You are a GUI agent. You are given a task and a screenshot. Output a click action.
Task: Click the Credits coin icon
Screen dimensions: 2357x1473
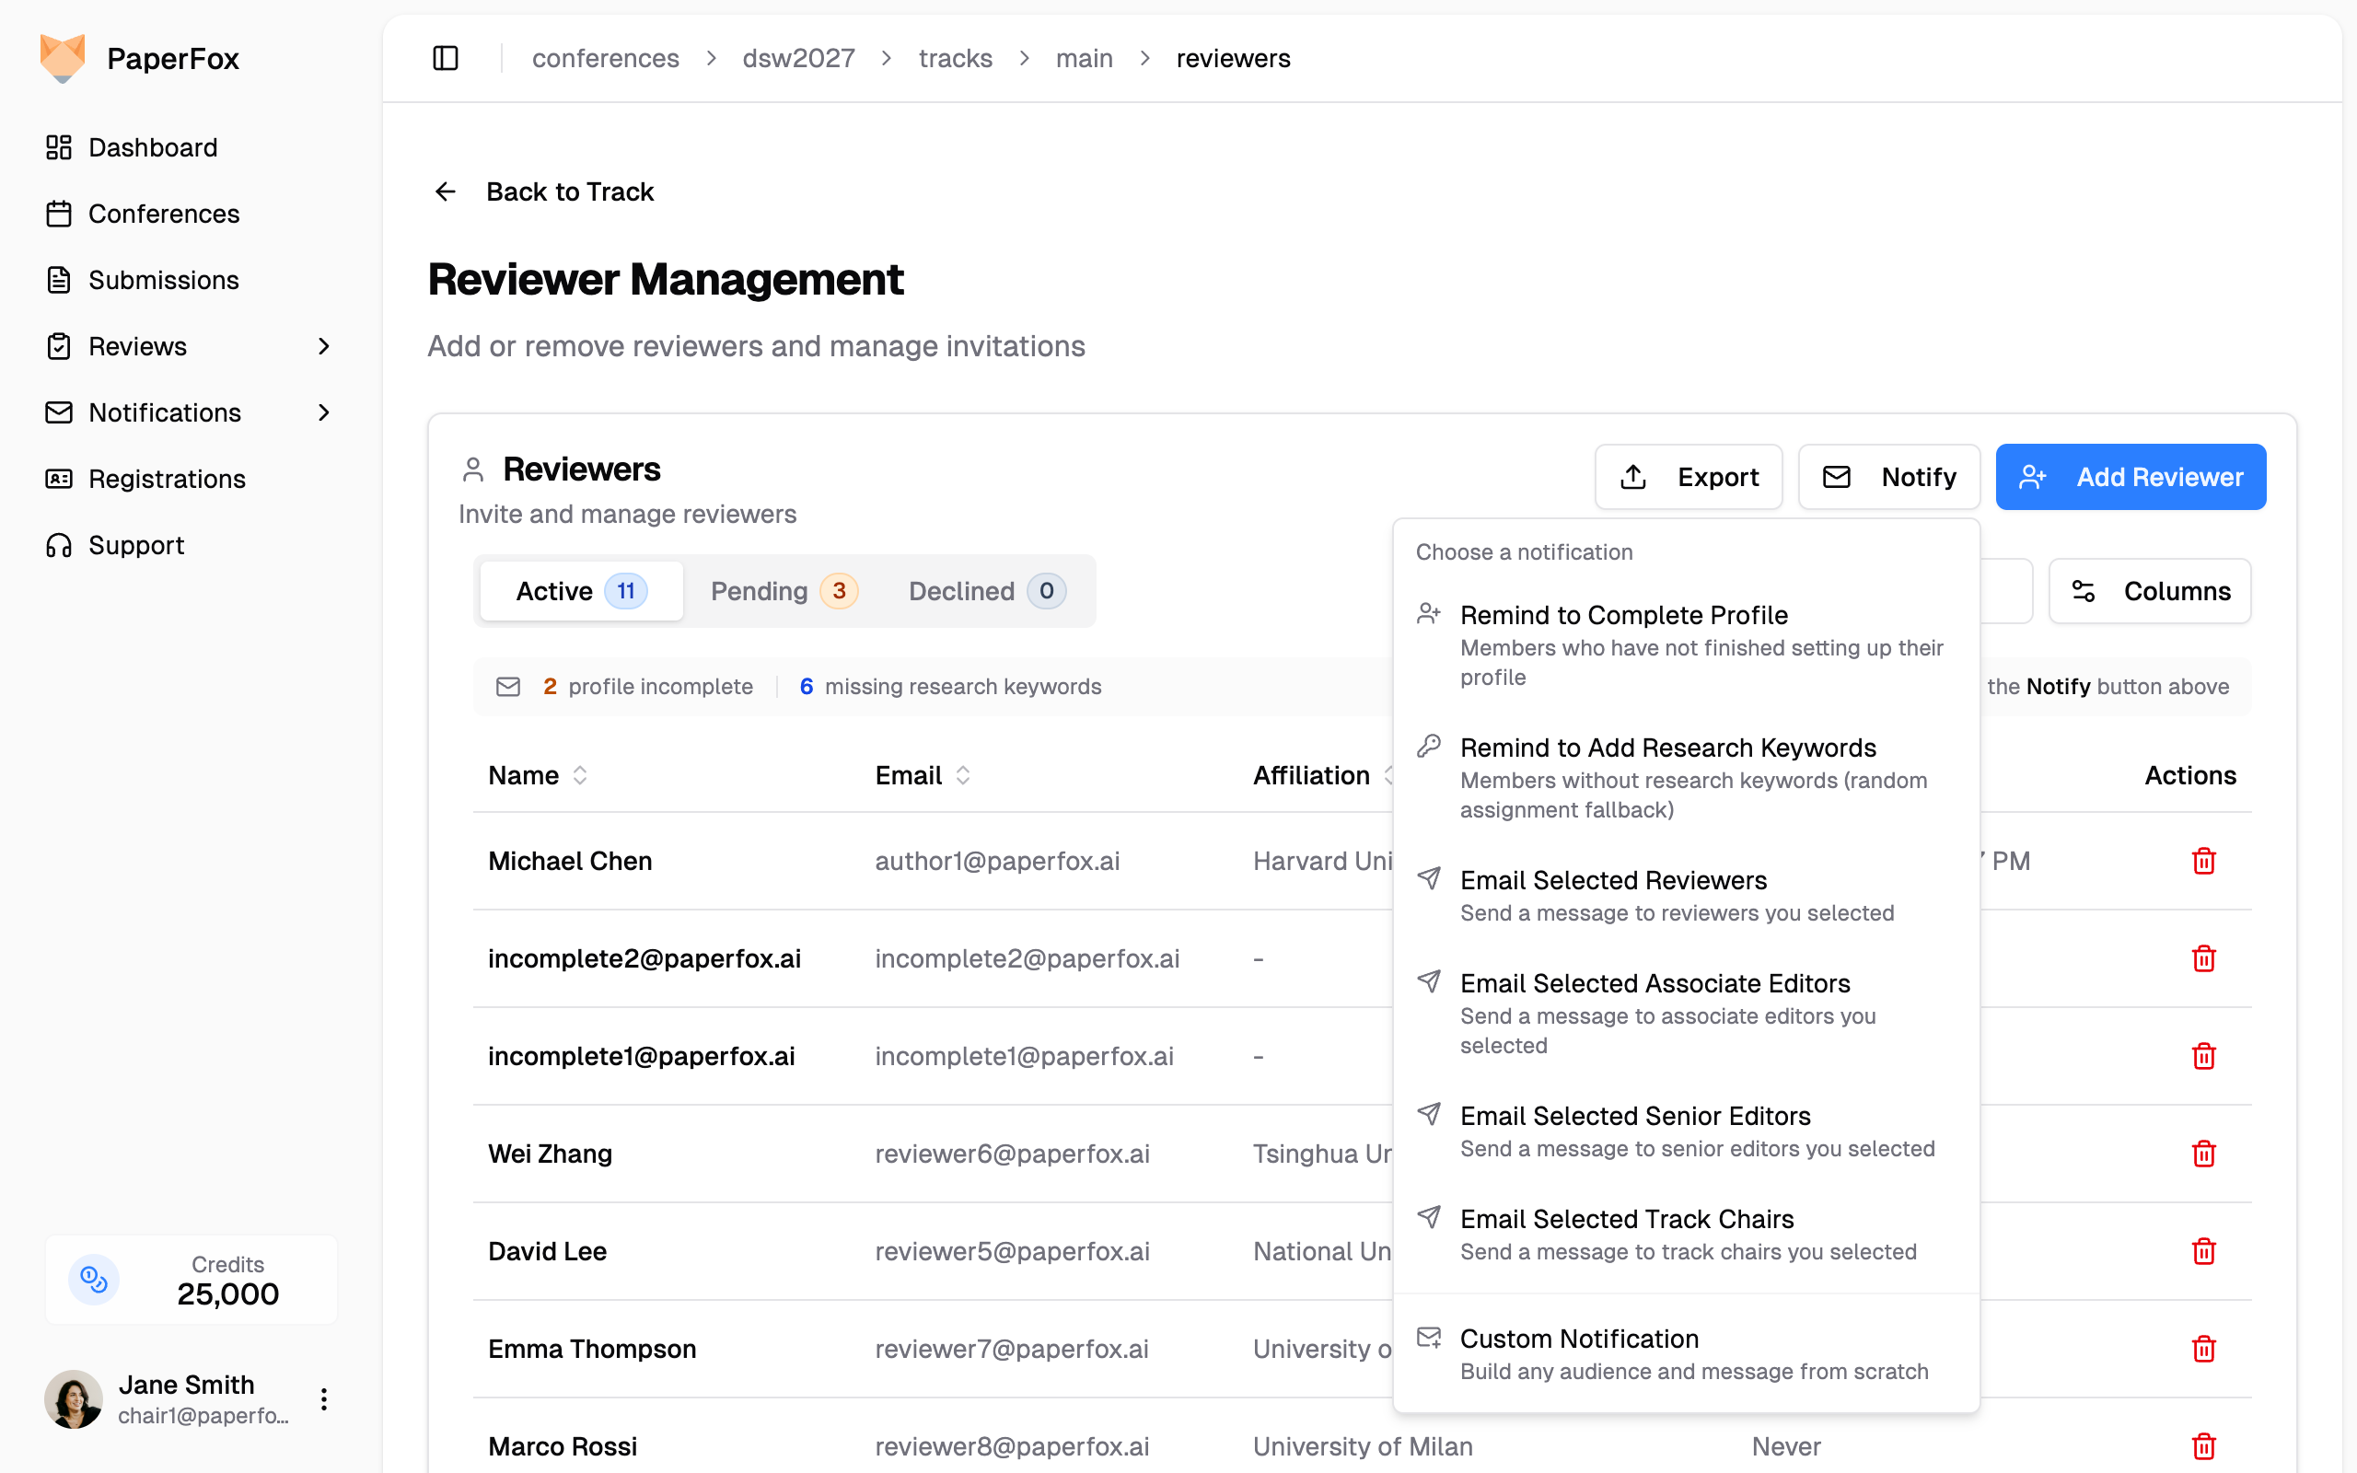tap(94, 1279)
